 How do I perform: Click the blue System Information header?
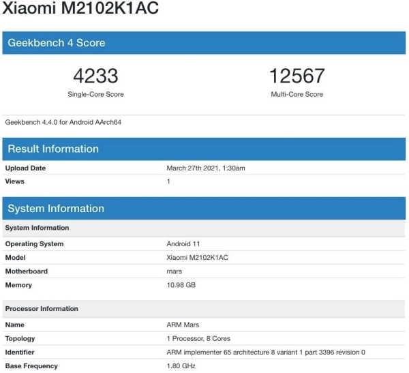(x=56, y=209)
